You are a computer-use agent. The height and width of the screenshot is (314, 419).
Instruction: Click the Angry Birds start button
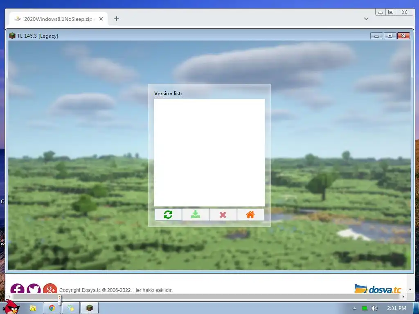coord(11,307)
